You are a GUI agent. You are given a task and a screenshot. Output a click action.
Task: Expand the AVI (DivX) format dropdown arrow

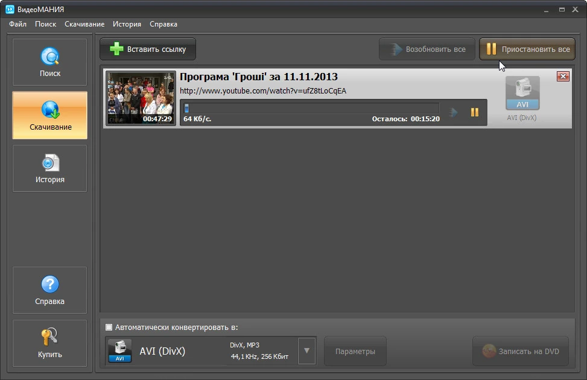coord(306,351)
